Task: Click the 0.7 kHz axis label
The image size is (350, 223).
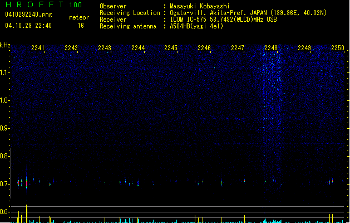Action: click(4, 184)
